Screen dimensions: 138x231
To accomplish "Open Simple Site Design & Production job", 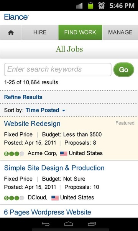I will coord(54,168).
